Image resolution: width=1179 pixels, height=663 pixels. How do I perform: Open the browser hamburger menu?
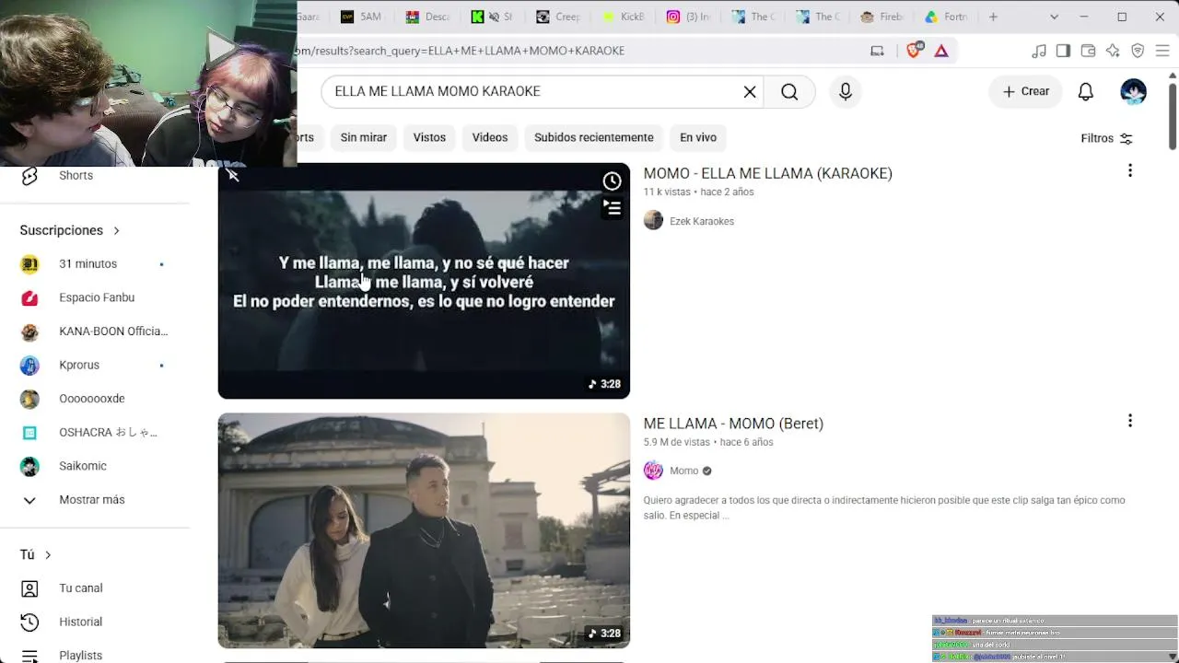(1162, 51)
